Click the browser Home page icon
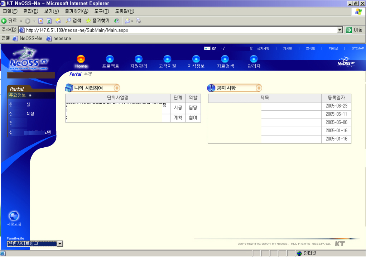This screenshot has height=257, width=366. 58,21
